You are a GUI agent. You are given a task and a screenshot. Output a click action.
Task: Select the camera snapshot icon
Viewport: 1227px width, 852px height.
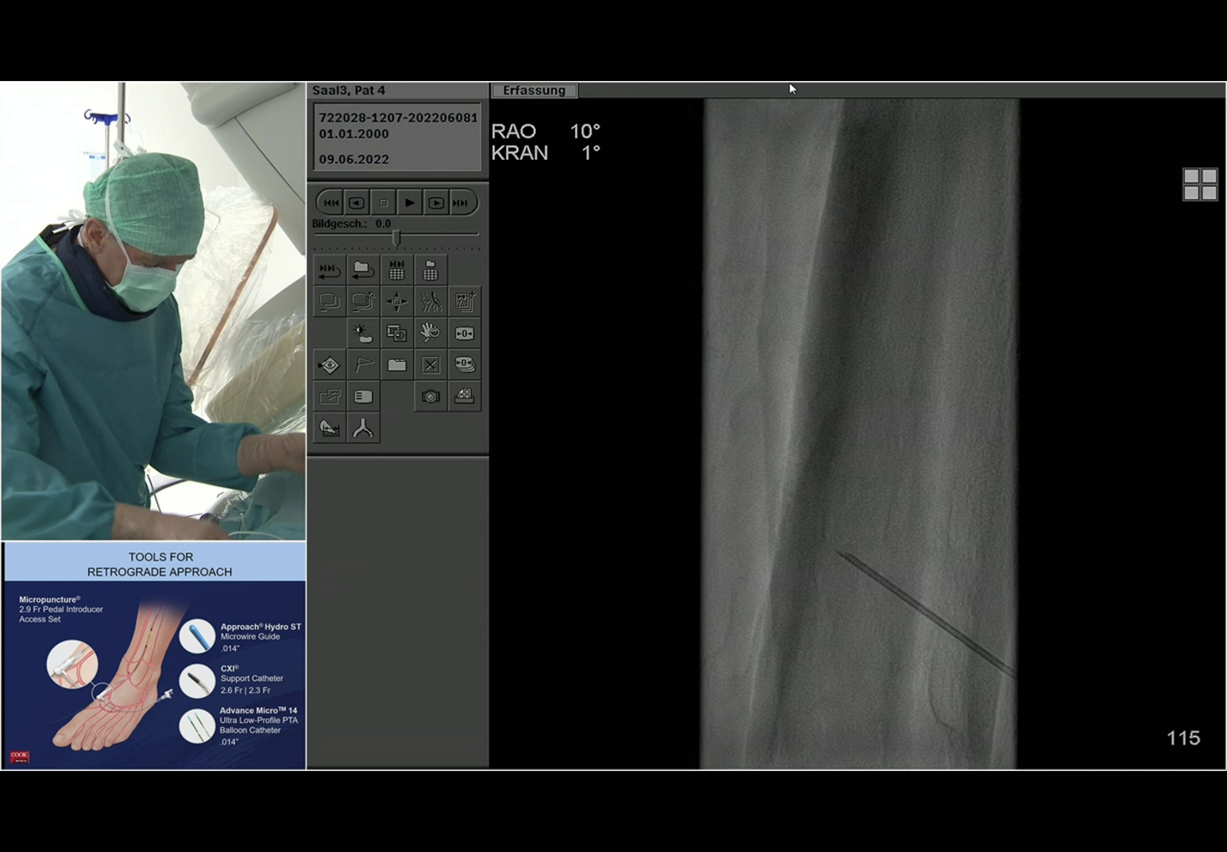pyautogui.click(x=430, y=396)
